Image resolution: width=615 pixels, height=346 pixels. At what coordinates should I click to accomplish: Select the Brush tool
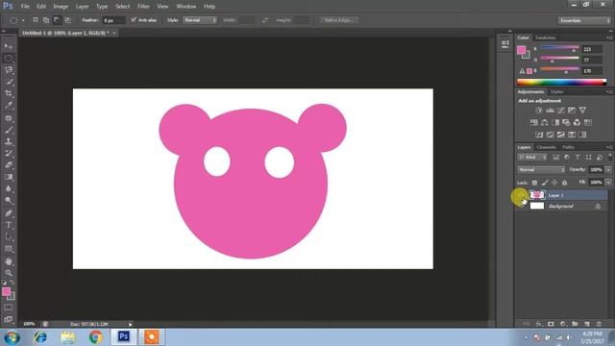[x=9, y=130]
